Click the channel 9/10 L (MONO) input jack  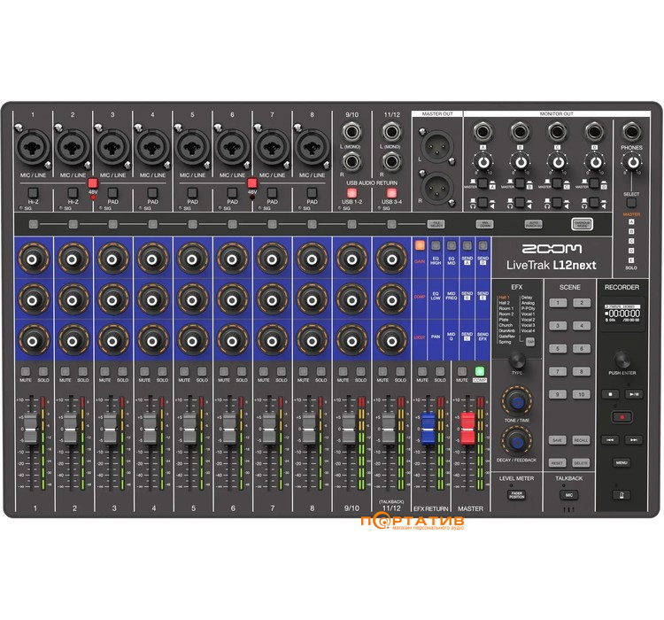click(x=351, y=131)
